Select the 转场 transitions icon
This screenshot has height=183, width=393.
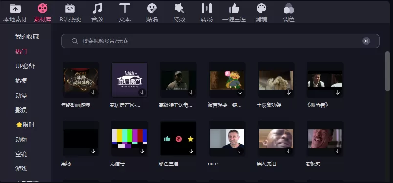tap(207, 8)
